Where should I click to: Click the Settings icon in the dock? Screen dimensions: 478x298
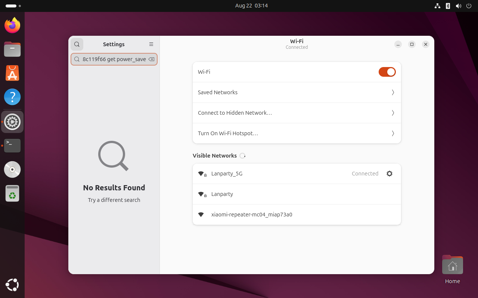point(12,122)
